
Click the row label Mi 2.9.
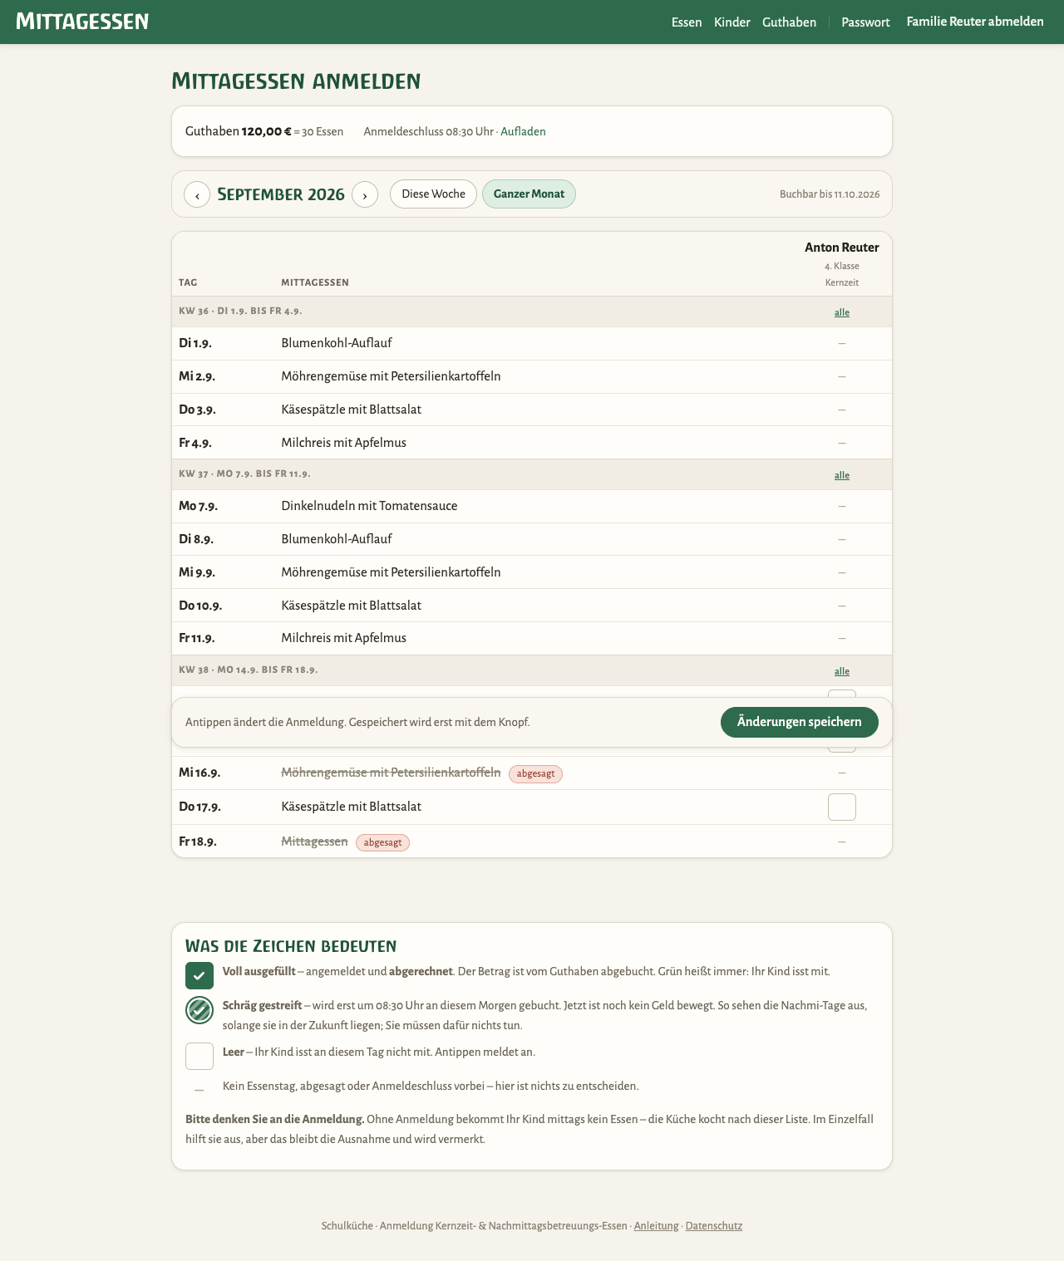[197, 376]
